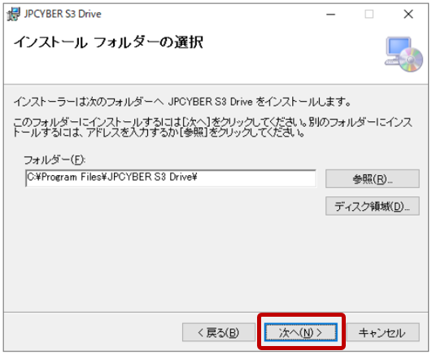Viewport: 432px width, 355px height.
Task: Click the path text C:¥Program Files¥JPCYBER S3 Drive¥
Action: coord(112,177)
